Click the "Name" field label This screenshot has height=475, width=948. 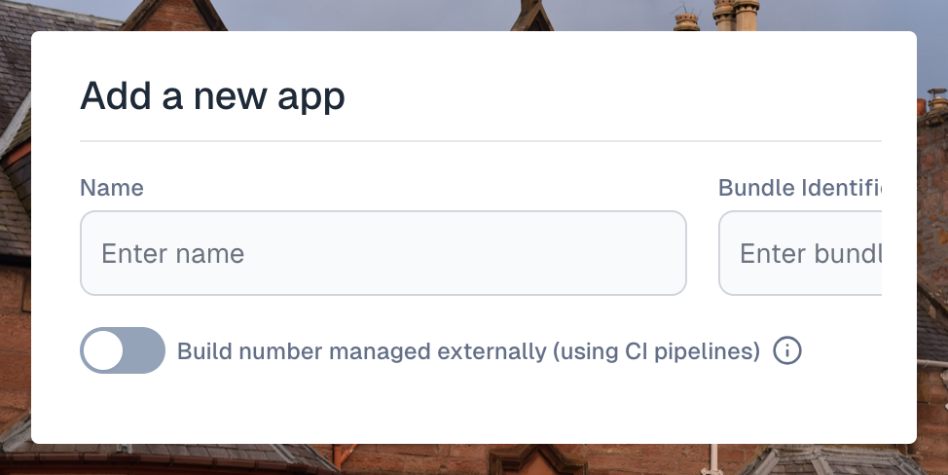pos(112,188)
